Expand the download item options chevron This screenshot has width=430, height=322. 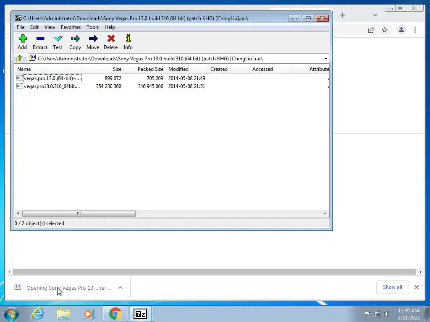[x=121, y=288]
